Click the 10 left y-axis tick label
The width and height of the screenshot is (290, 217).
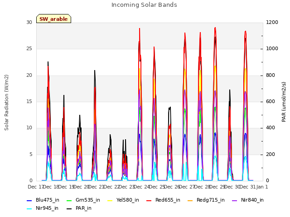29,128
